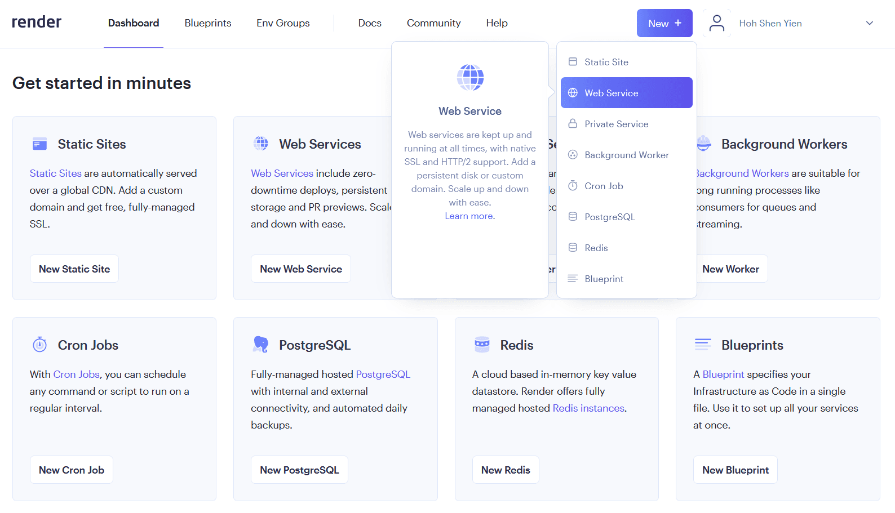Viewport: 895px width, 513px height.
Task: Click the user avatar icon
Action: coord(716,23)
